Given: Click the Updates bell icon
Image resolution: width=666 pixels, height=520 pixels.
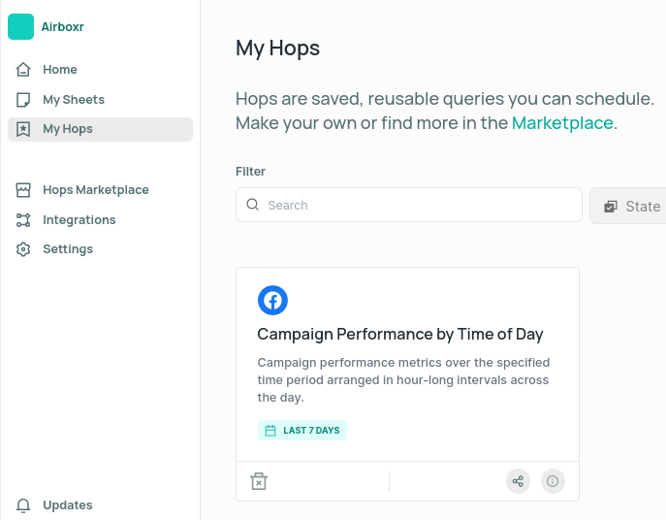Looking at the screenshot, I should 23,505.
